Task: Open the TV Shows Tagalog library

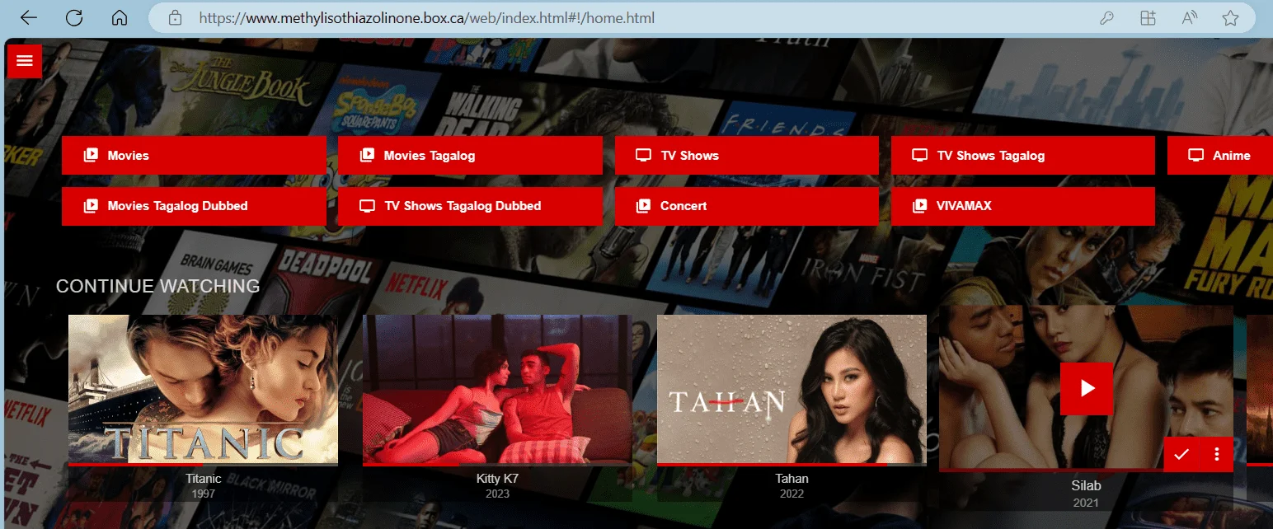Action: coord(1022,155)
